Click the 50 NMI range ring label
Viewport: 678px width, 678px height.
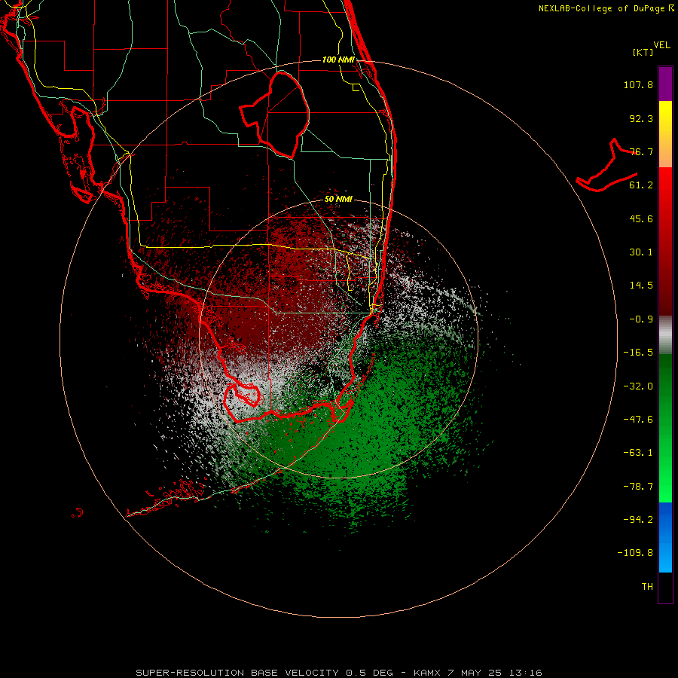click(338, 200)
